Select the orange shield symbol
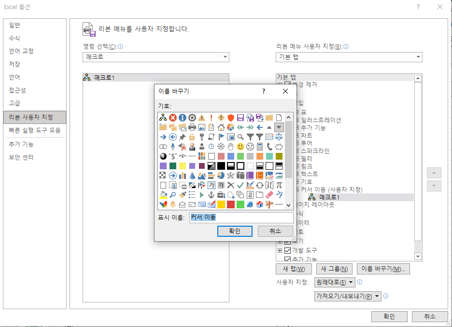This screenshot has width=452, height=327. coord(231,118)
